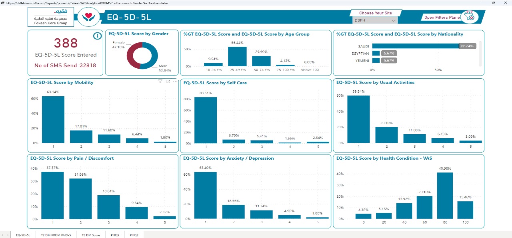Select Usual Activities bar labeled 6.19%
The width and height of the screenshot is (512, 238).
click(443, 140)
